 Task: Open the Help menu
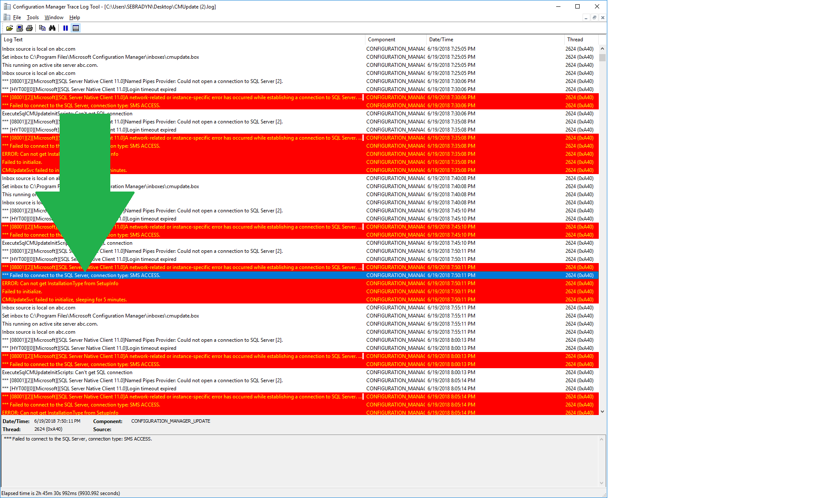(x=75, y=17)
